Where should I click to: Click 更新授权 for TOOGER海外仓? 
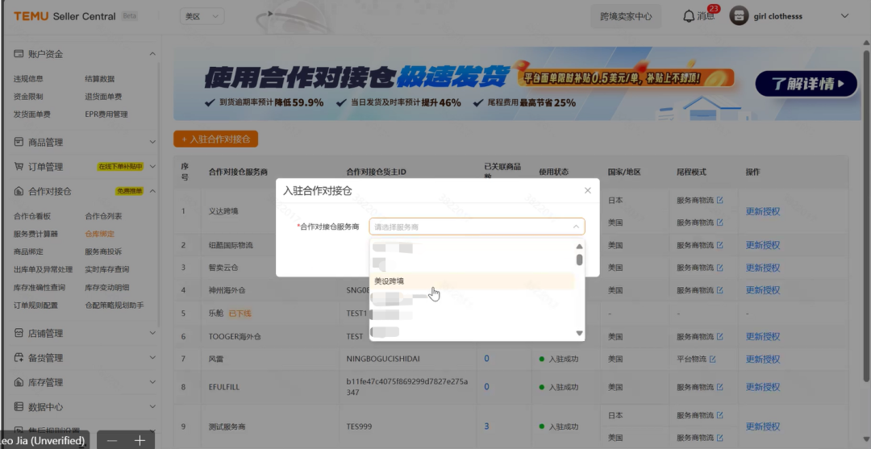pos(763,336)
